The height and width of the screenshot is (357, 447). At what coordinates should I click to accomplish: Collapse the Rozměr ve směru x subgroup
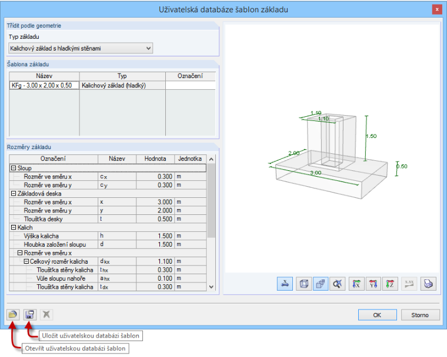point(20,253)
